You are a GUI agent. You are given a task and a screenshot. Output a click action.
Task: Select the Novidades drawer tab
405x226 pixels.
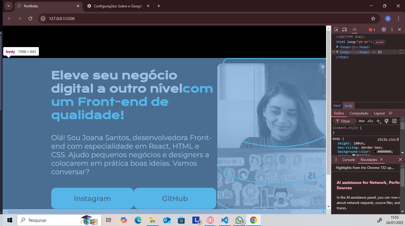point(369,159)
